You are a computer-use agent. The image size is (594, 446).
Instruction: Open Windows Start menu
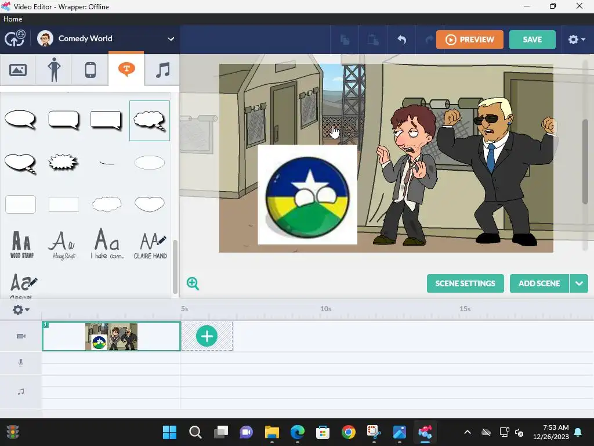[x=169, y=432]
